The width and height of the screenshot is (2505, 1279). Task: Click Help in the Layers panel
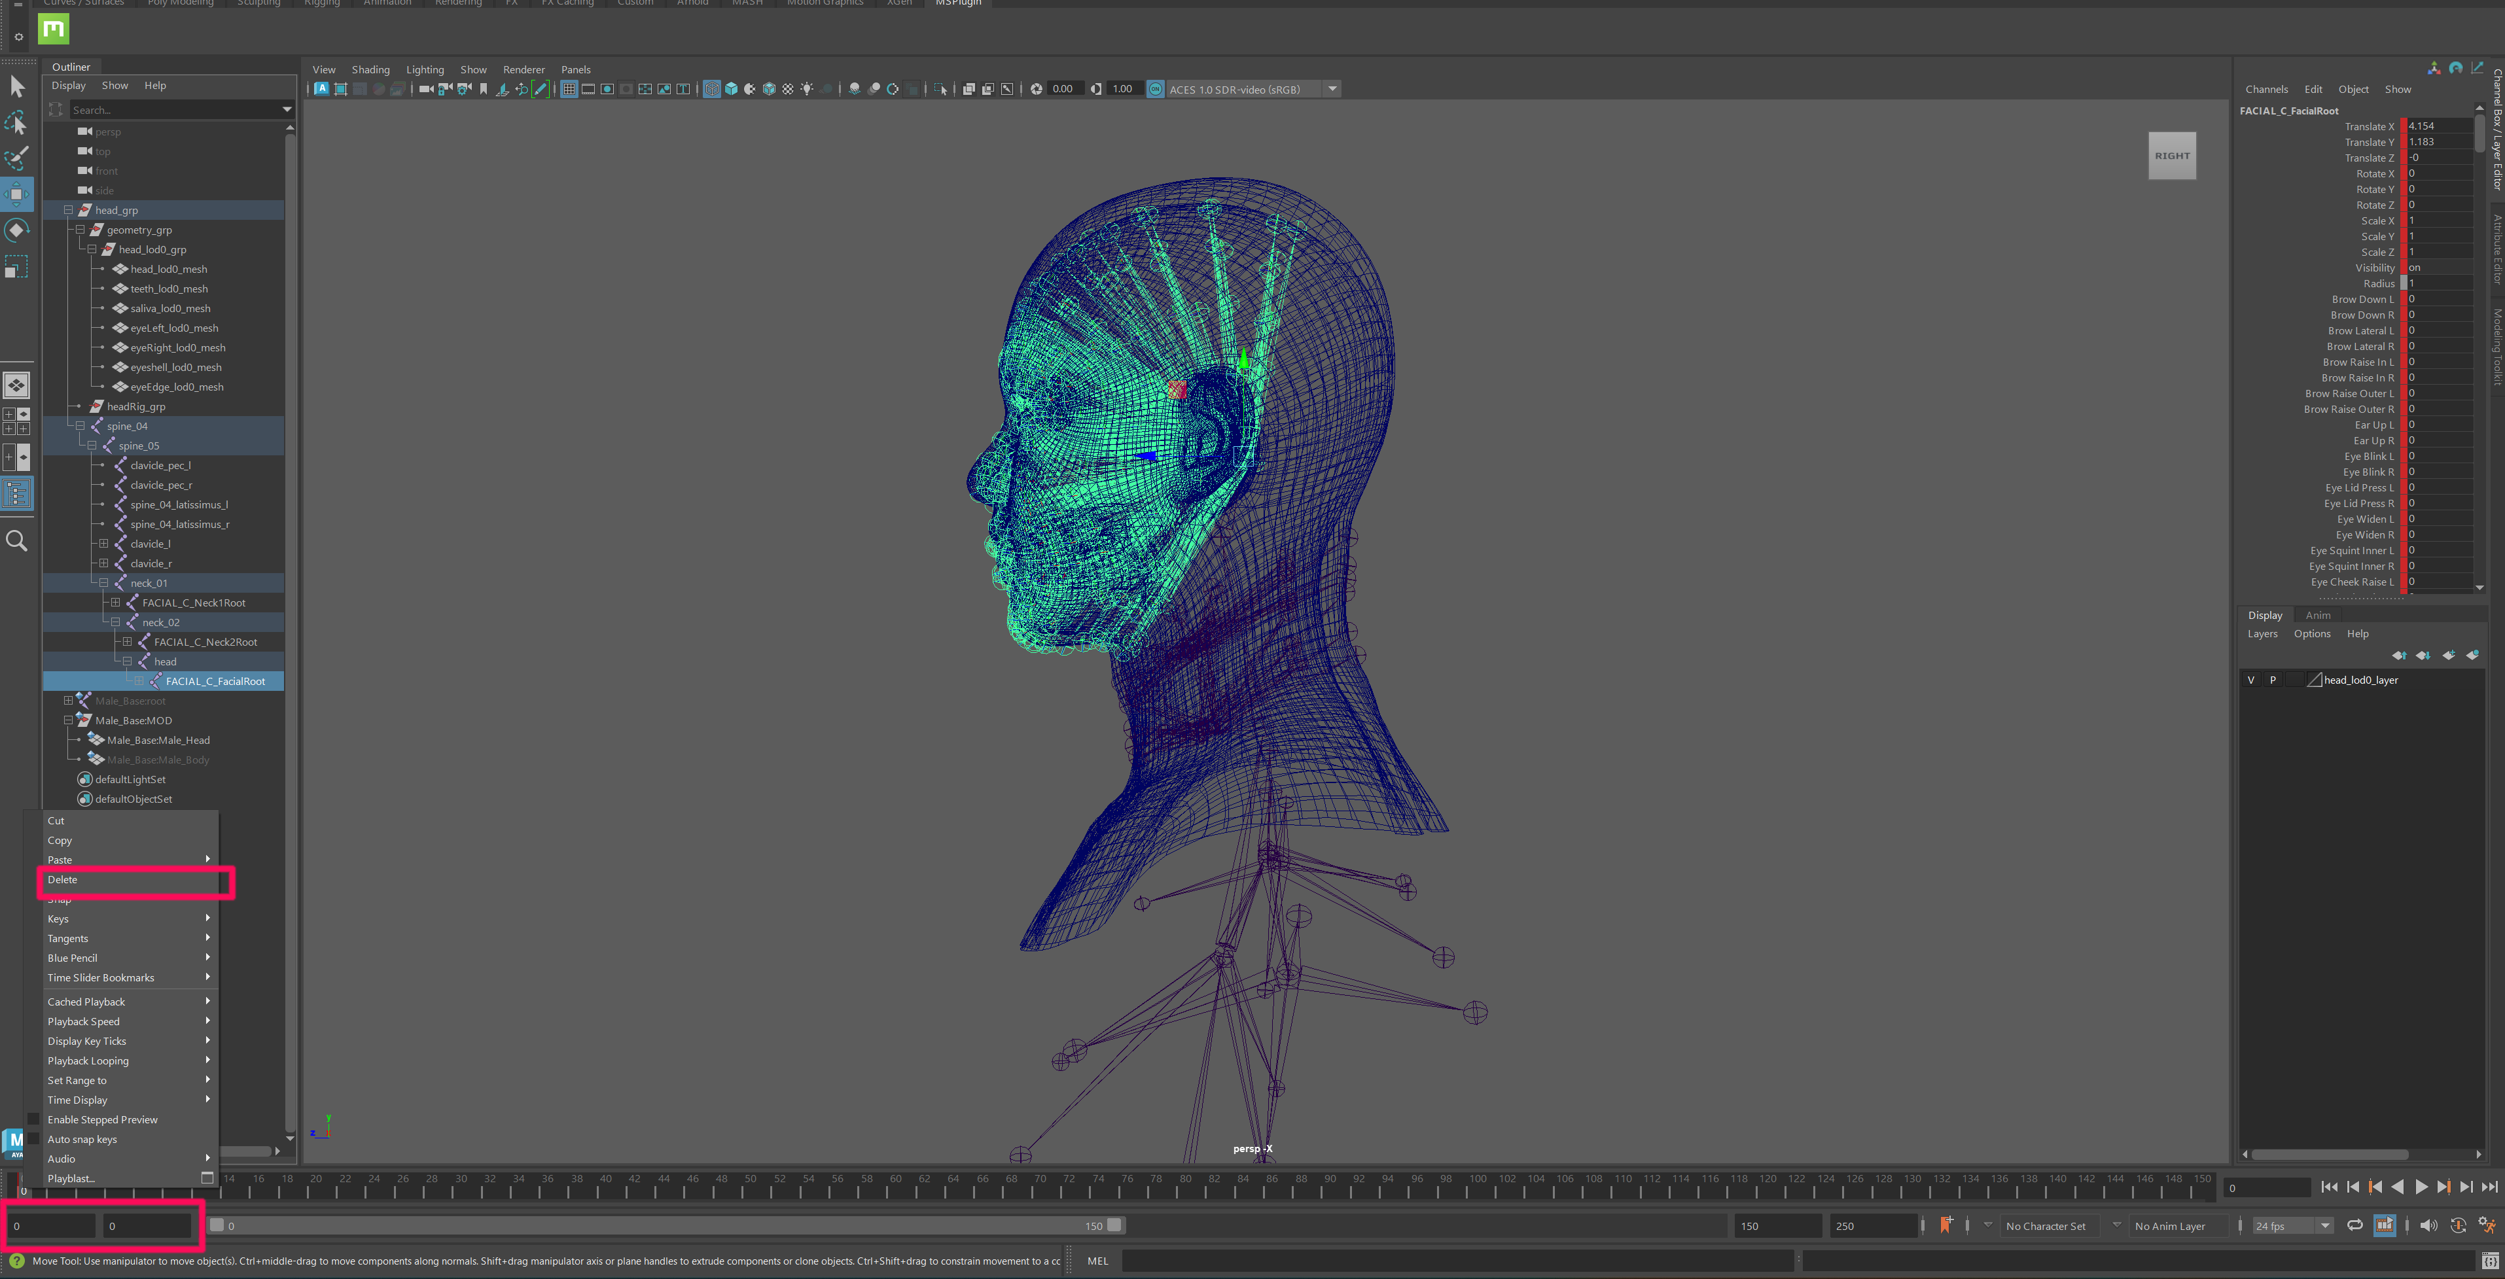[x=2357, y=633]
